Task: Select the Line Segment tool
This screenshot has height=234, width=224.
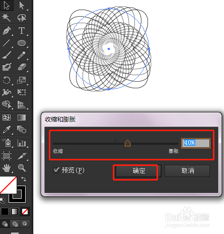Action: click(x=7, y=43)
